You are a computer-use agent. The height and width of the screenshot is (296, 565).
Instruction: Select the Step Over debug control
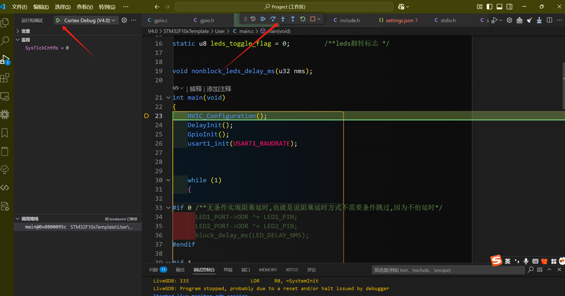tap(273, 19)
